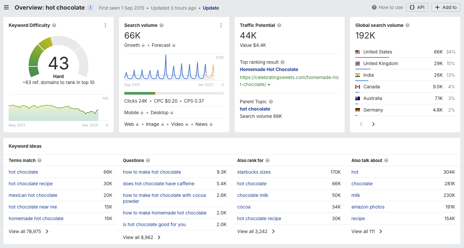
Task: Open Search volume card three-dot menu
Action: (x=221, y=25)
